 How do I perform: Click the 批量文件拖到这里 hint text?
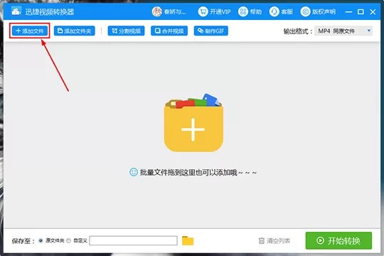198,173
